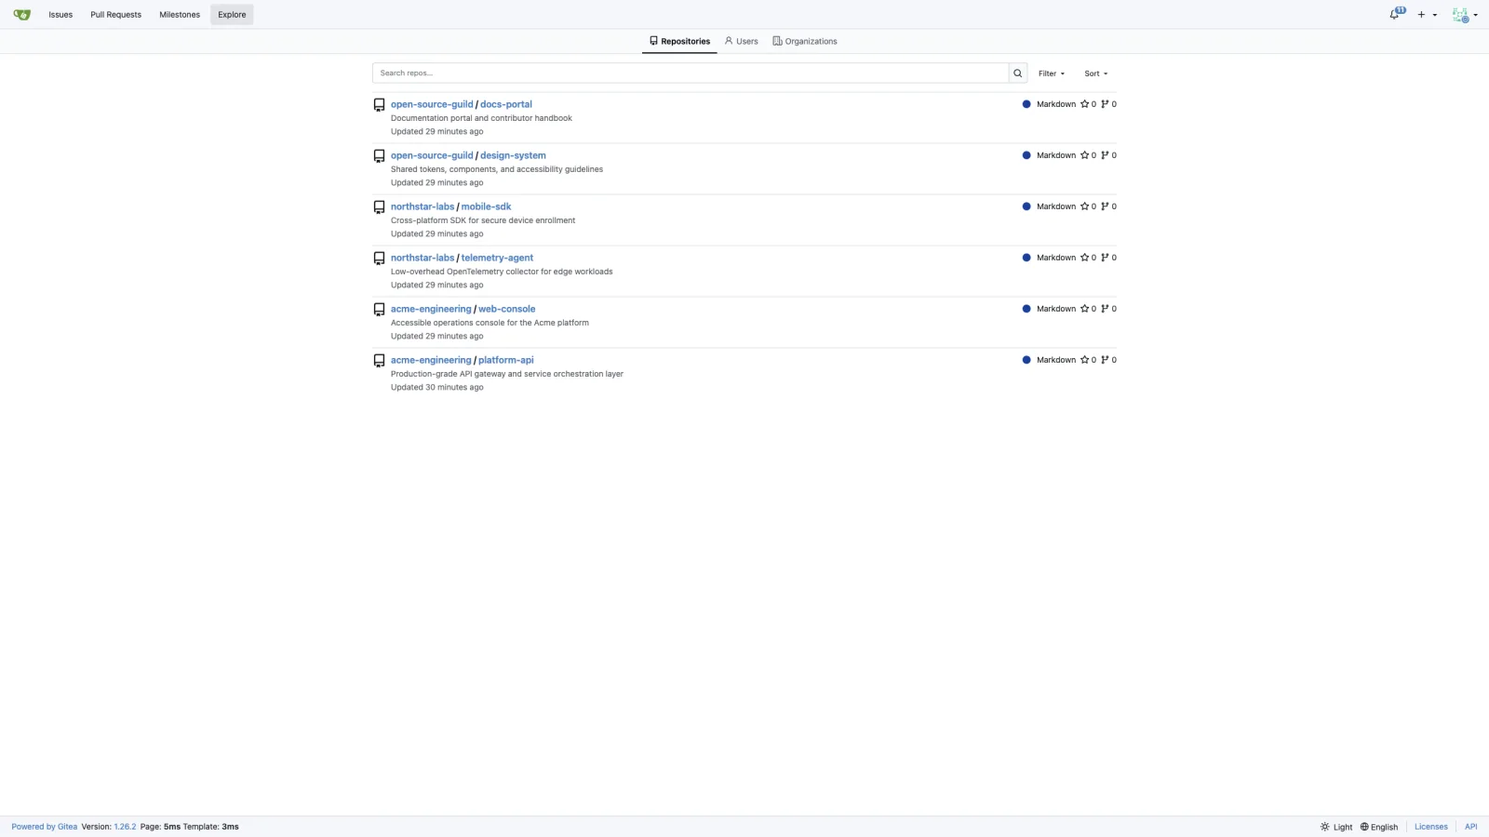Click the fork icon for web-console row
The image size is (1489, 837).
(x=1105, y=309)
